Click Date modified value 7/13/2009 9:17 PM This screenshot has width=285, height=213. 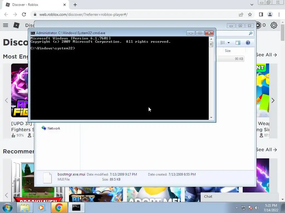pyautogui.click(x=123, y=174)
